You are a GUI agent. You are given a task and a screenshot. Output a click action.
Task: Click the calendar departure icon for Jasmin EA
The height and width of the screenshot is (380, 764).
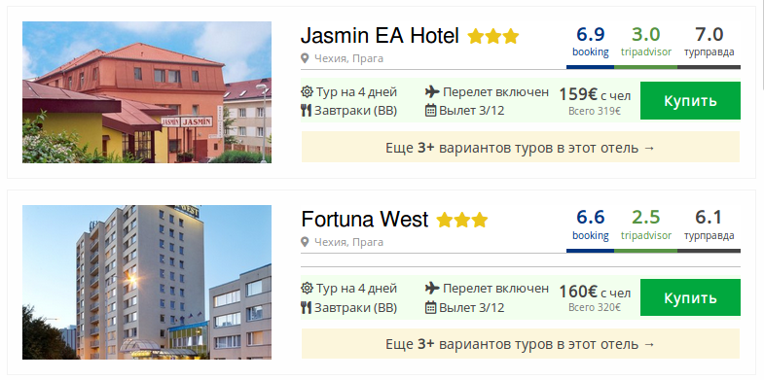431,111
